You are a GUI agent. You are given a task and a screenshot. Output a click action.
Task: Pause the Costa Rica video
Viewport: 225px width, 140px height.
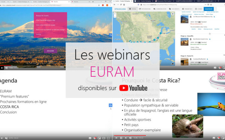pos(121,138)
